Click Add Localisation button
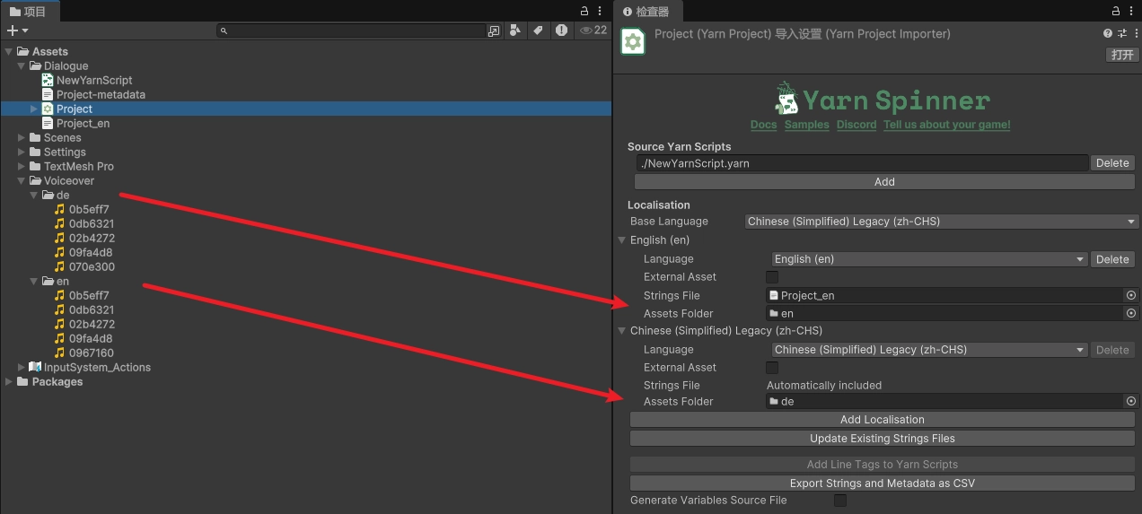Image resolution: width=1142 pixels, height=514 pixels. (x=883, y=420)
